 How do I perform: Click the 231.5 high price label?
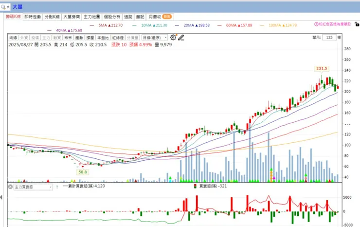[x=322, y=69]
